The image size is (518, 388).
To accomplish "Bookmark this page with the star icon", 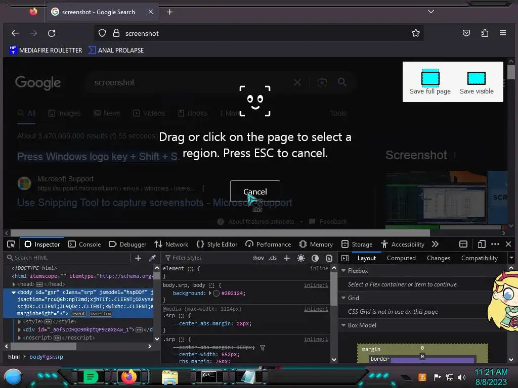I will (416, 33).
